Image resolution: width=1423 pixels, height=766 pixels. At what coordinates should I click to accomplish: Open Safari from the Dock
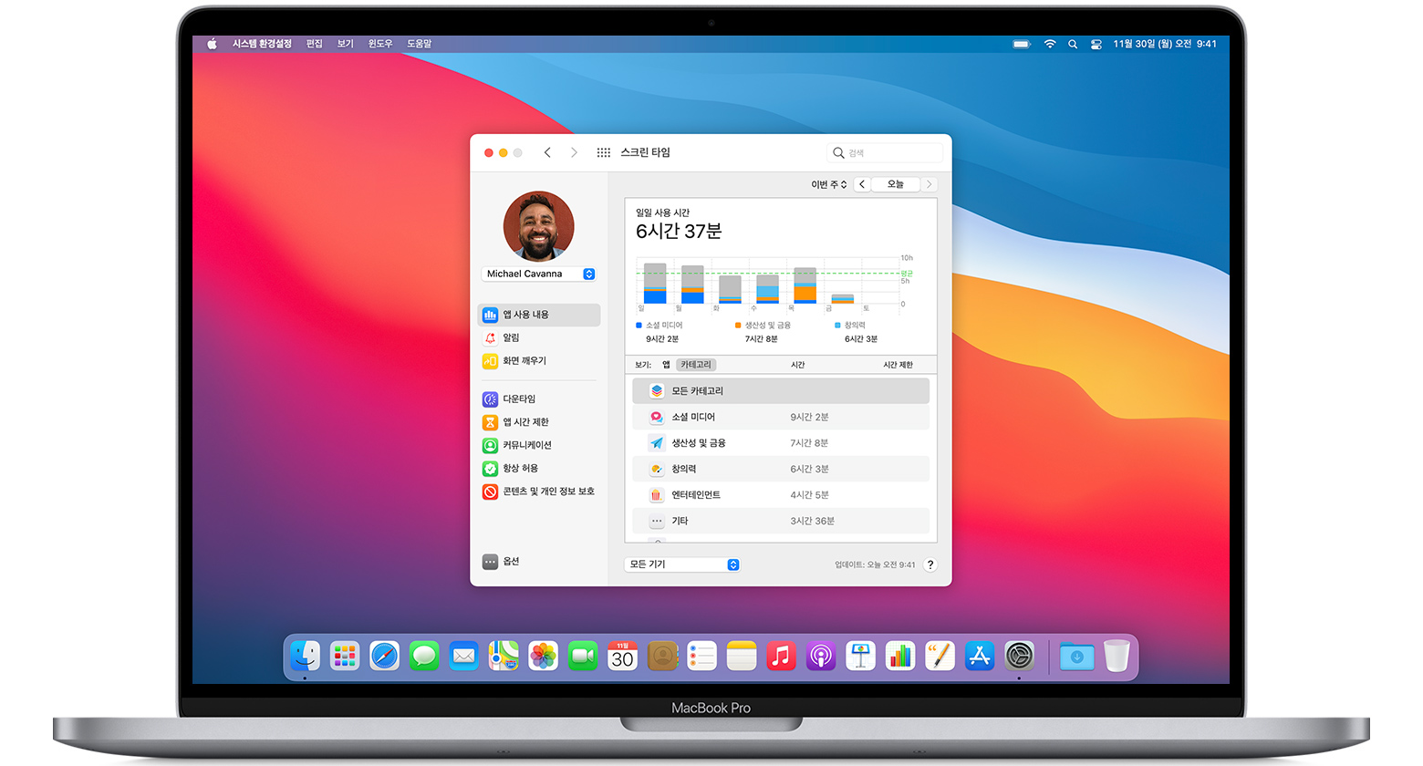(384, 656)
